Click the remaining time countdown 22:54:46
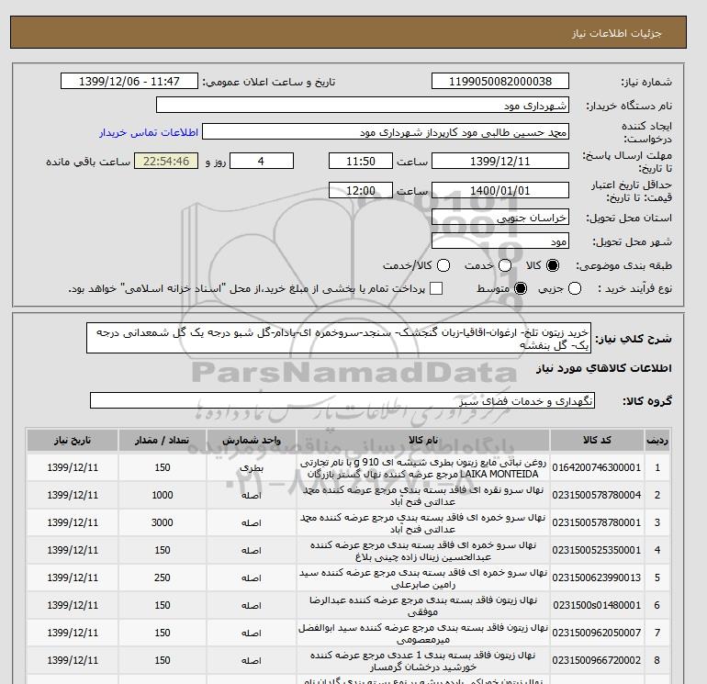 point(166,161)
